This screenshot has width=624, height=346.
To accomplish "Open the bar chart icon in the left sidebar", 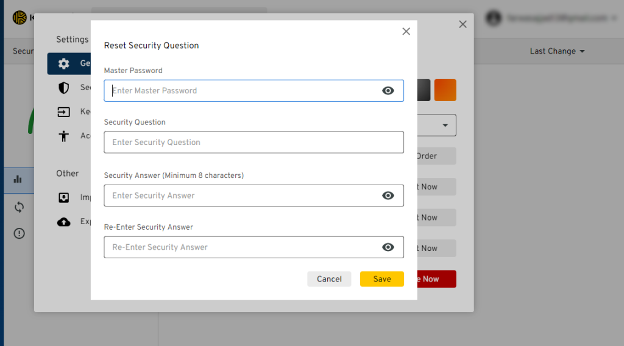I will (18, 179).
